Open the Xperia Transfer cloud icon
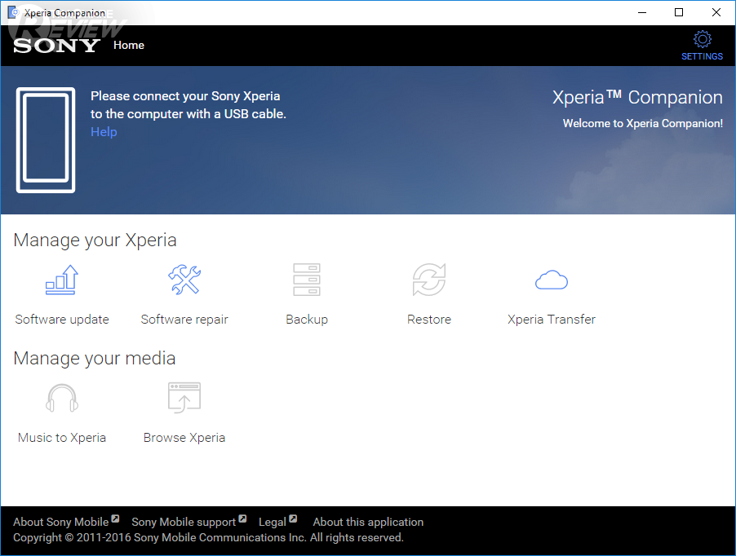 click(552, 280)
